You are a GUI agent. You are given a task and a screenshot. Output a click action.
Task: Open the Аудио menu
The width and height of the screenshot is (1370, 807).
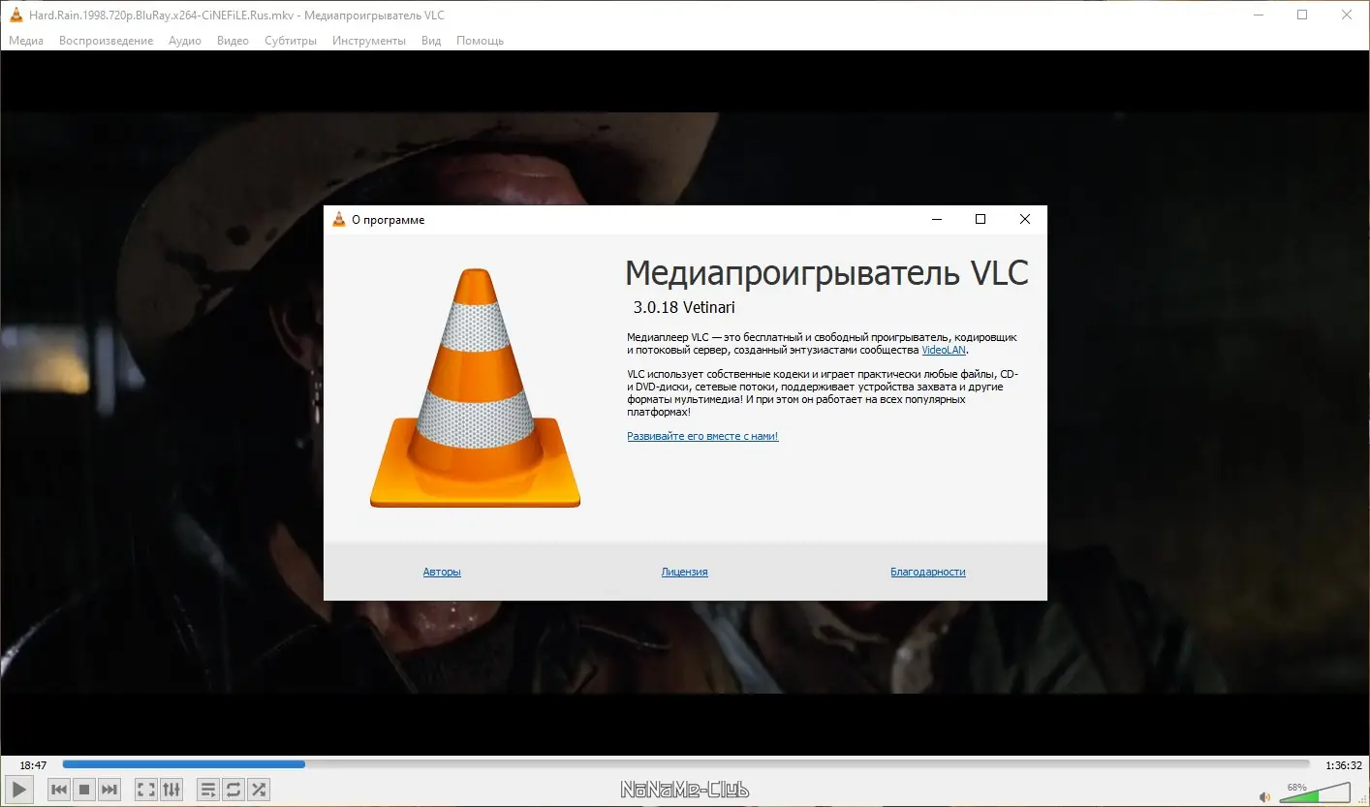[x=185, y=41]
